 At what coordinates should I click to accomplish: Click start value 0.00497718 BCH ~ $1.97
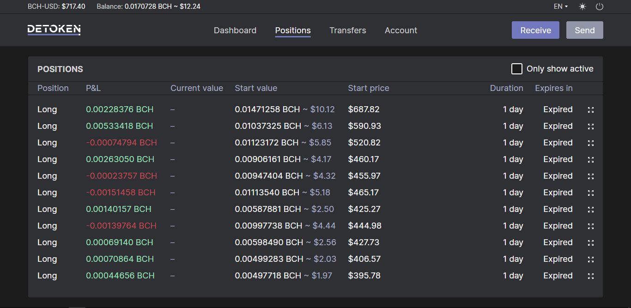pyautogui.click(x=284, y=276)
